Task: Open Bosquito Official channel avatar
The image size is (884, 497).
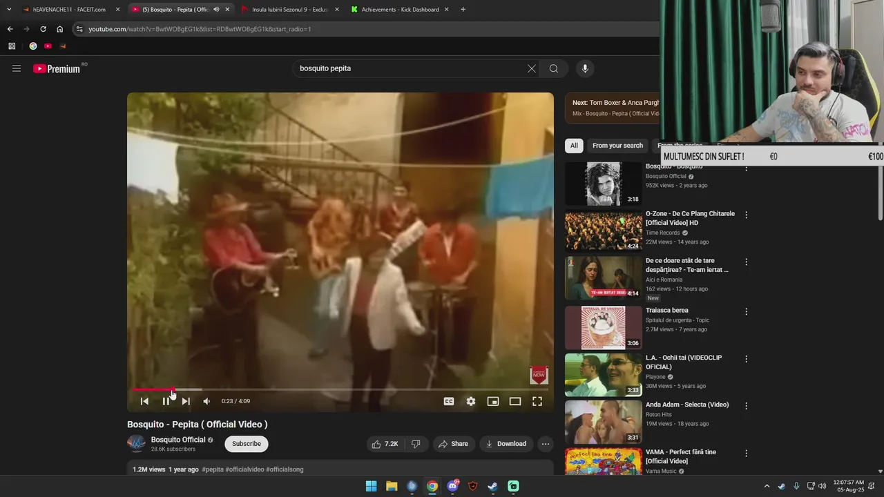Action: pyautogui.click(x=137, y=444)
